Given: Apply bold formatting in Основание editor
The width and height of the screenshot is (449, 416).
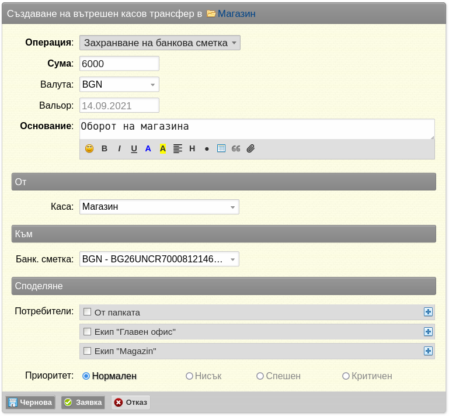Looking at the screenshot, I should pyautogui.click(x=105, y=148).
